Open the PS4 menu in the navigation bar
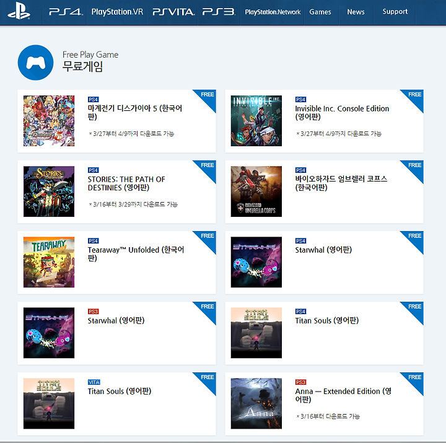Viewport: 446px width, 443px height. pyautogui.click(x=66, y=12)
